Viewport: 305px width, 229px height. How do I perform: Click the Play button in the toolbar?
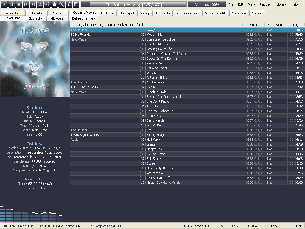pyautogui.click(x=4, y=4)
